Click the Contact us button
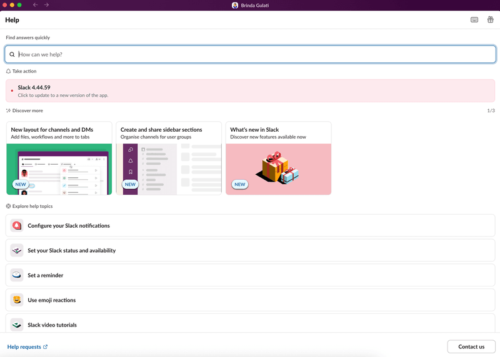Viewport: 500px width, 357px height. point(471,347)
